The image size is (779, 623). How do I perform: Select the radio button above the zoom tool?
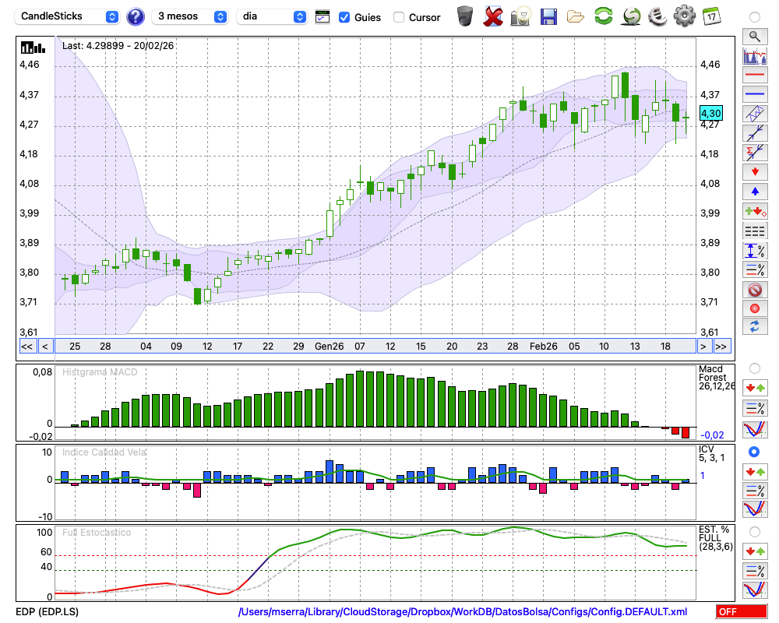pos(755,17)
